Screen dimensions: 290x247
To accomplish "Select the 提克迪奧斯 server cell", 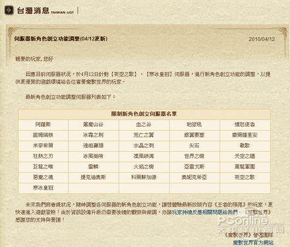I will point(93,178).
